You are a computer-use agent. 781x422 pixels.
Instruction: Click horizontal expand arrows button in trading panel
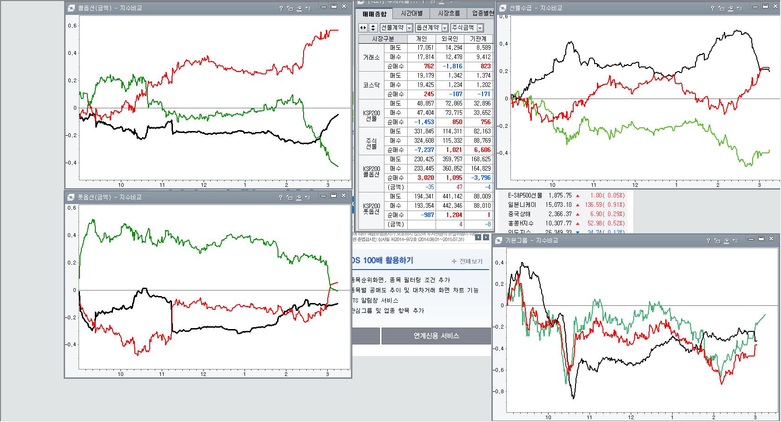coord(363,28)
